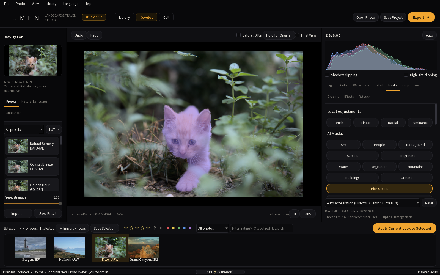Select the Skagen.NEF thumbnail
The height and width of the screenshot is (275, 440).
click(31, 249)
